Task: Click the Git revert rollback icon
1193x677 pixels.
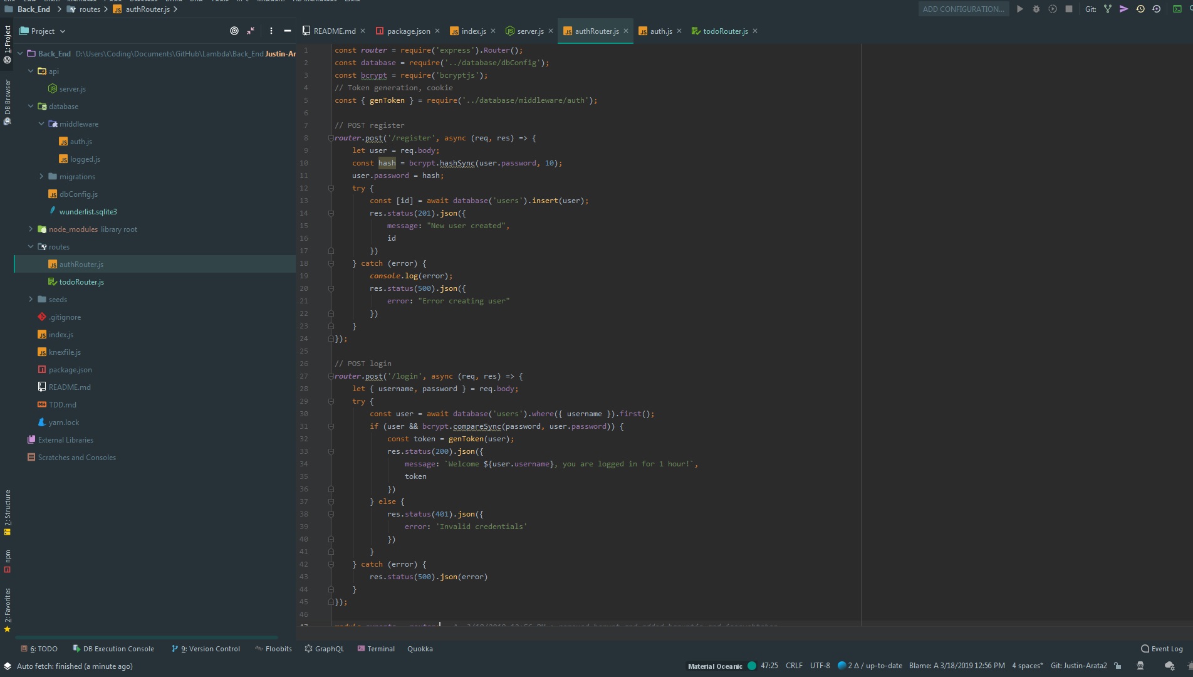Action: pos(1157,9)
